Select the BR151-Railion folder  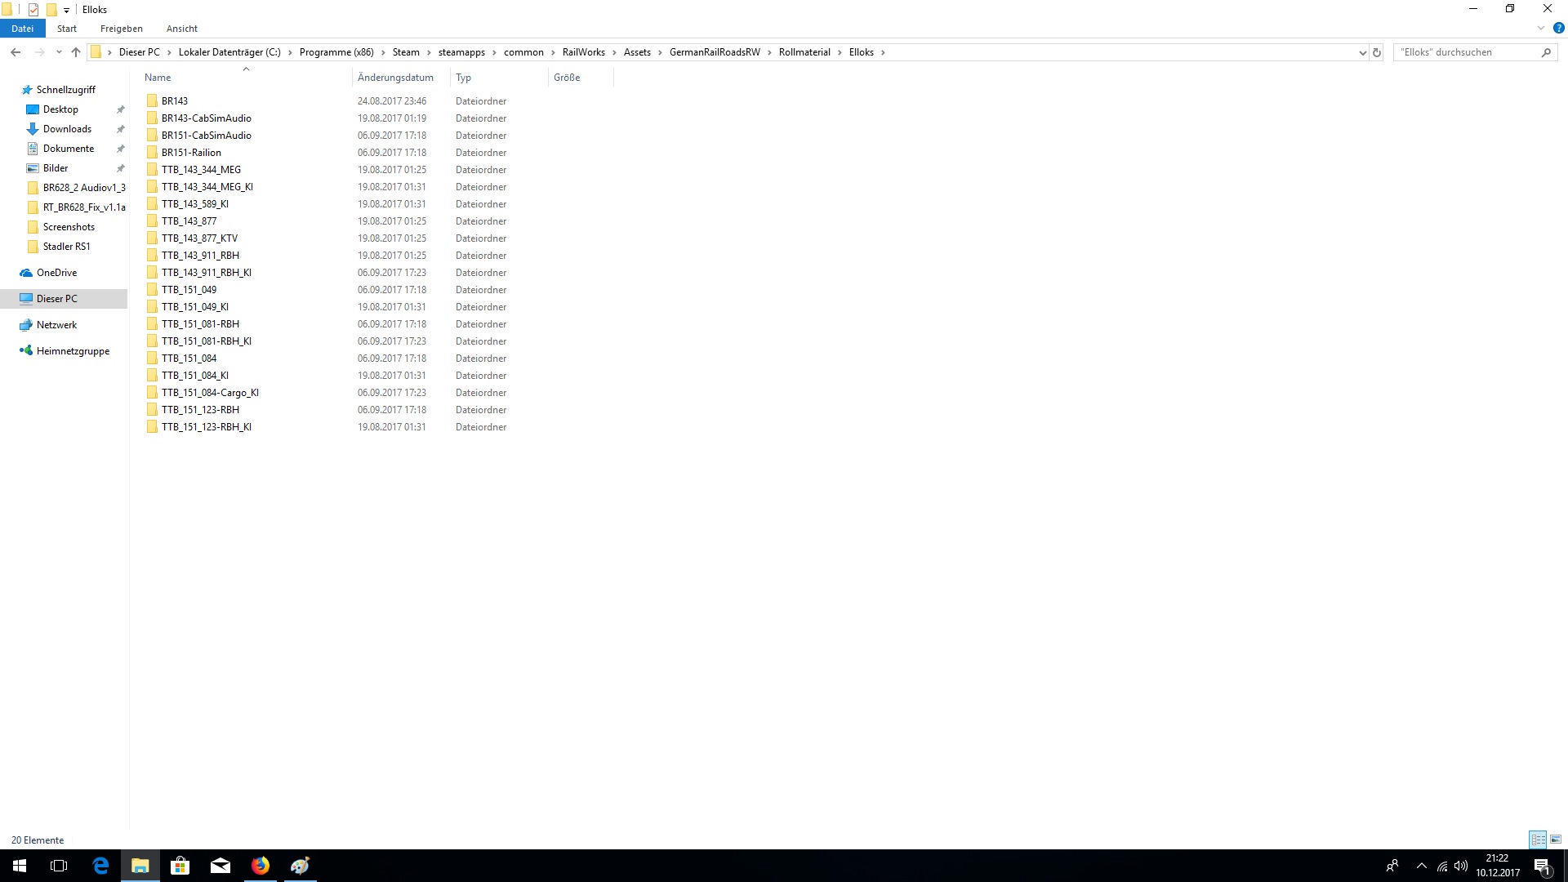191,153
